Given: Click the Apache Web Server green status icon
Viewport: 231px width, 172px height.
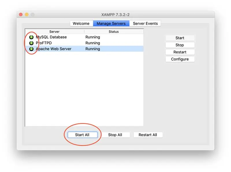Looking at the screenshot, I should click(x=31, y=49).
